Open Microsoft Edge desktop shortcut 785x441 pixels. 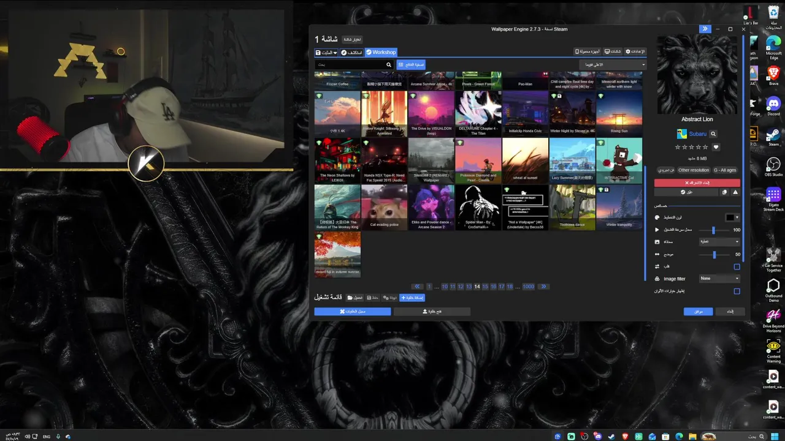773,48
